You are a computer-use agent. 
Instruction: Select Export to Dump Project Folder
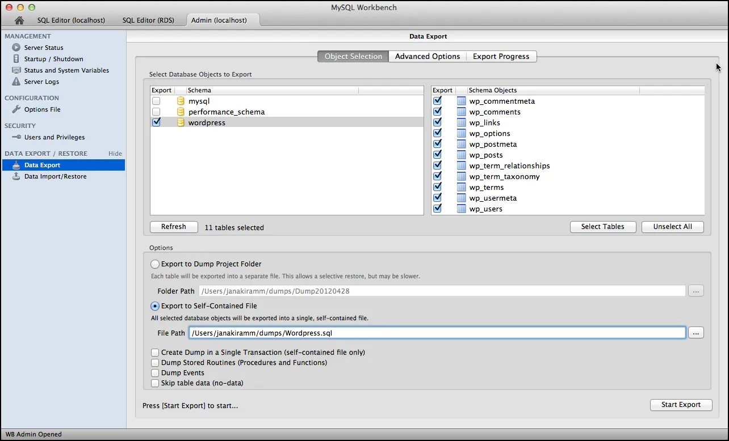[155, 264]
